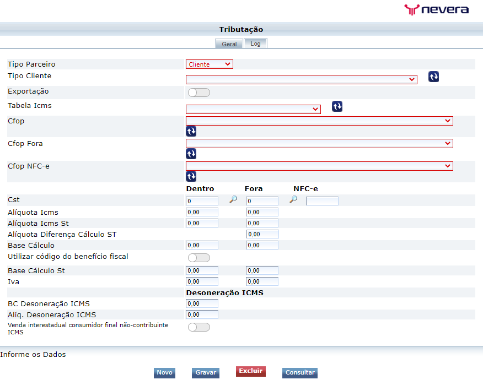Focus the Alíq. Desoneração ICMS field
The height and width of the screenshot is (385, 483).
202,314
